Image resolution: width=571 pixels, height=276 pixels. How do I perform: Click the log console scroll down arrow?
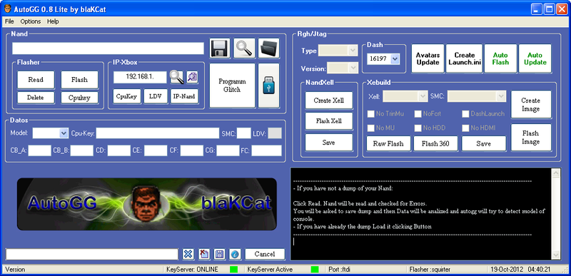tap(556, 255)
